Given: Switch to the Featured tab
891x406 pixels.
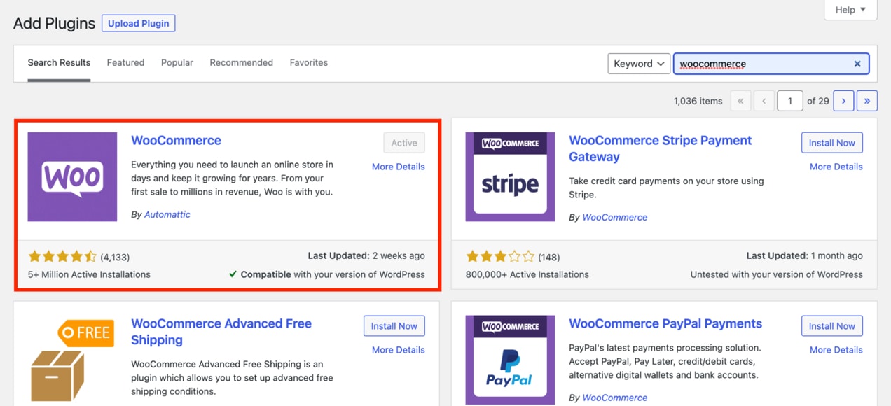Looking at the screenshot, I should (x=125, y=62).
